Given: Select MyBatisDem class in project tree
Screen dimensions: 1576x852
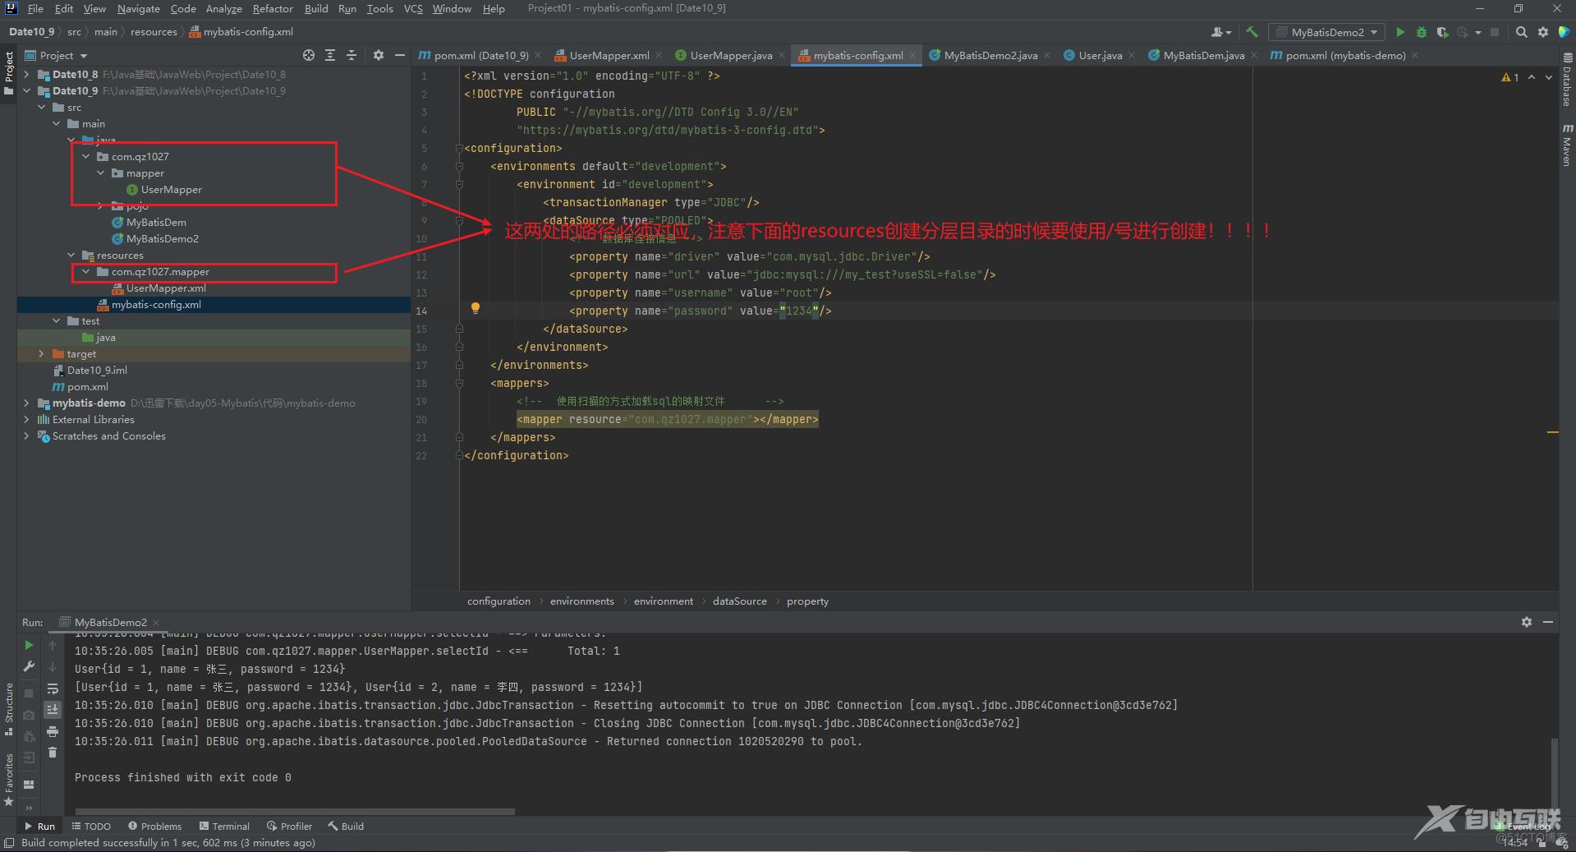Looking at the screenshot, I should [156, 222].
